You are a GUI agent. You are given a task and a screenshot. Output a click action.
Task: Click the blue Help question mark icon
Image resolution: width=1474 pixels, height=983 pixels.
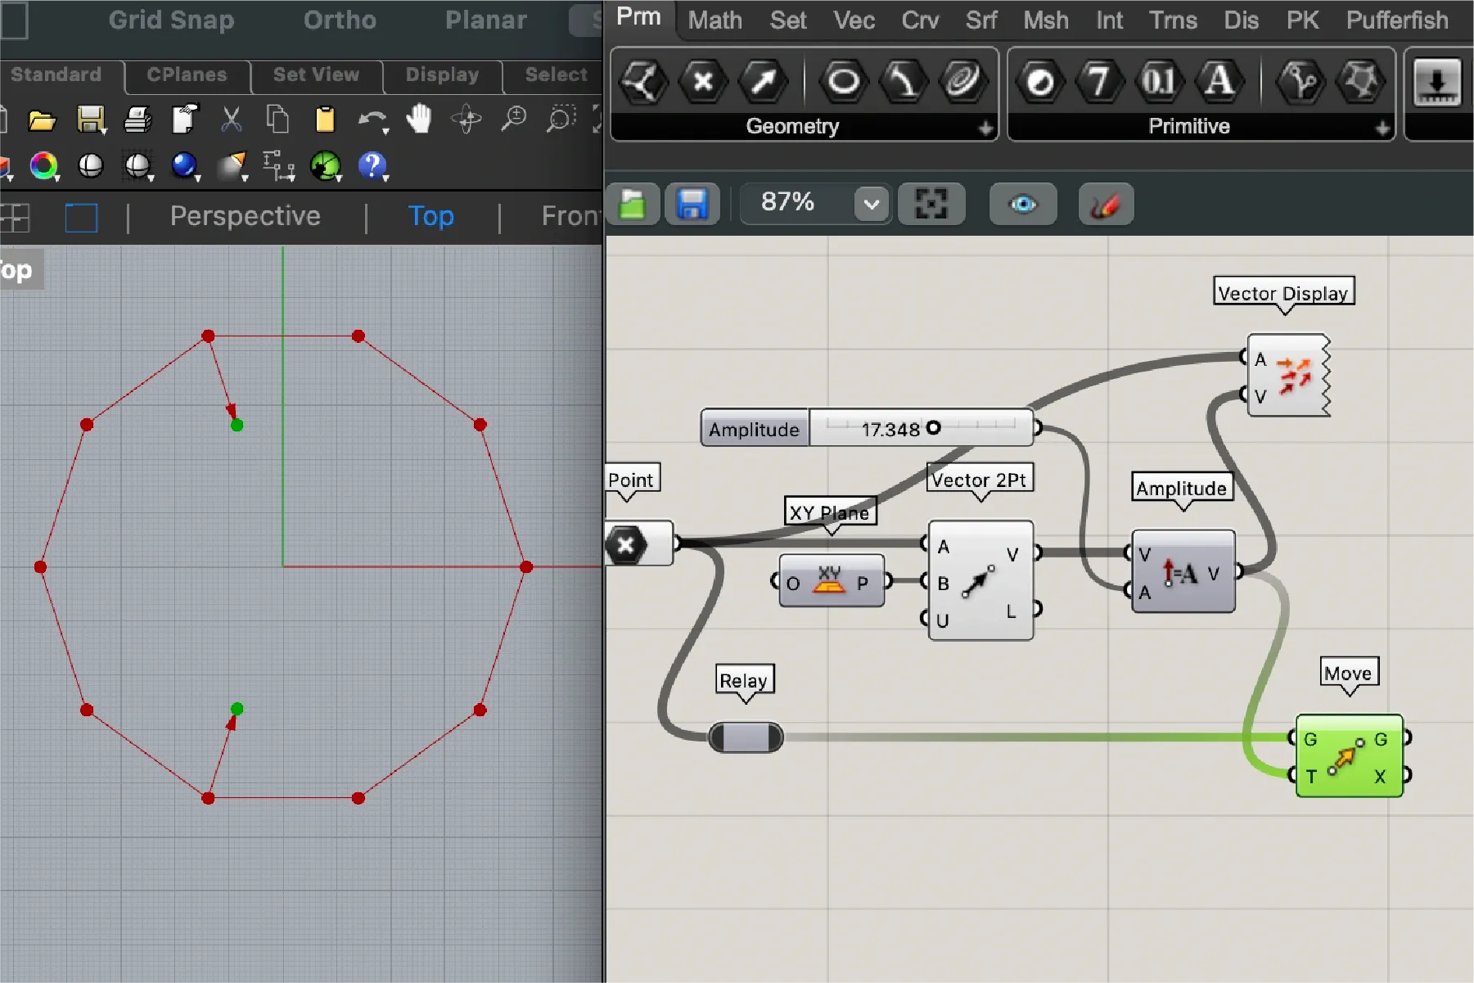coord(372,166)
